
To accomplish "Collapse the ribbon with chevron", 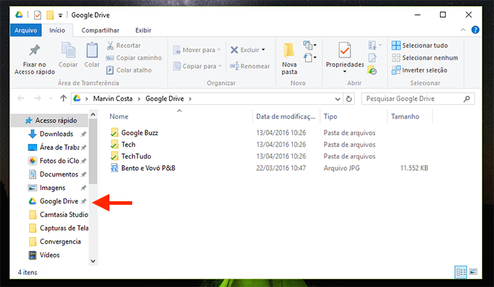I will (x=463, y=30).
